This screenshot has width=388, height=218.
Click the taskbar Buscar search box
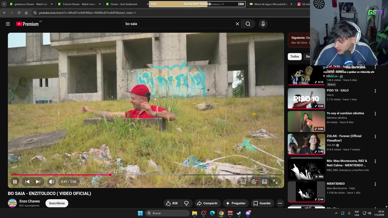167,213
